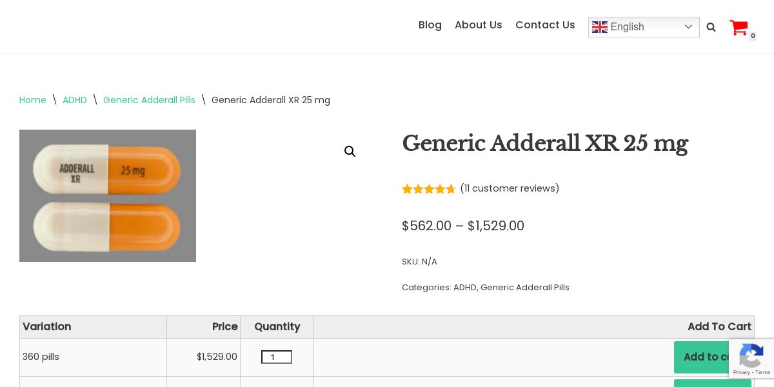Click Generic Adderall Pills category link
This screenshot has width=774, height=387.
pos(524,288)
